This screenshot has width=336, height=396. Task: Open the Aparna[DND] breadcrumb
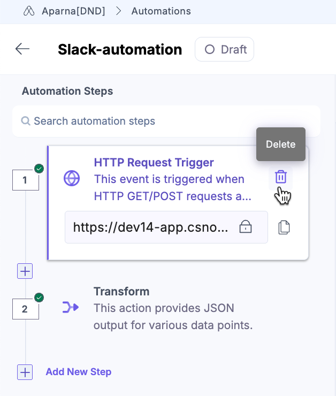(x=73, y=11)
